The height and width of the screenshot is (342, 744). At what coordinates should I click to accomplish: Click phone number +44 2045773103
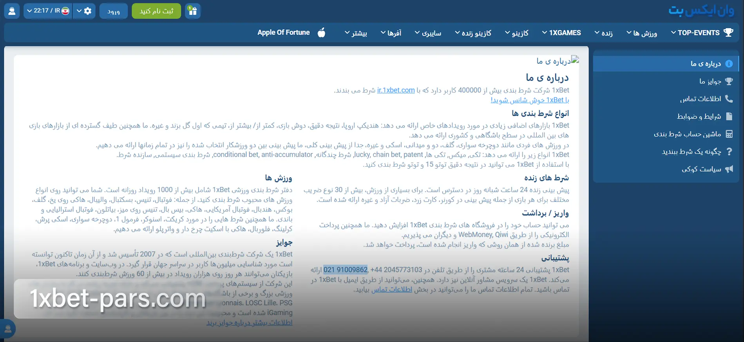[396, 270]
